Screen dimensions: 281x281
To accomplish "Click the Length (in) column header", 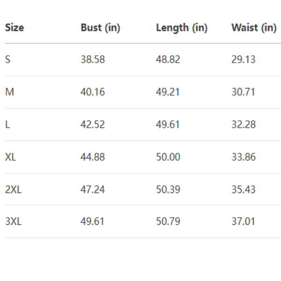I will (x=181, y=28).
